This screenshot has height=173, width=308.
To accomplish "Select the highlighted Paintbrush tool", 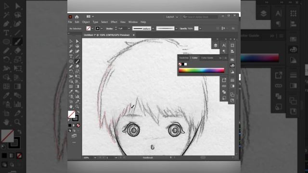I will (77, 62).
